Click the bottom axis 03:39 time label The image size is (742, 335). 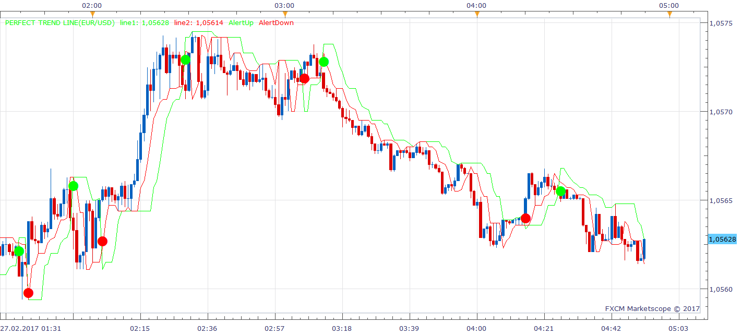click(x=410, y=328)
